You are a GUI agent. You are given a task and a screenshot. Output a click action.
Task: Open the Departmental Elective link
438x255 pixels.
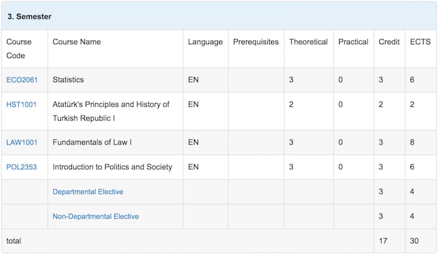tap(88, 192)
